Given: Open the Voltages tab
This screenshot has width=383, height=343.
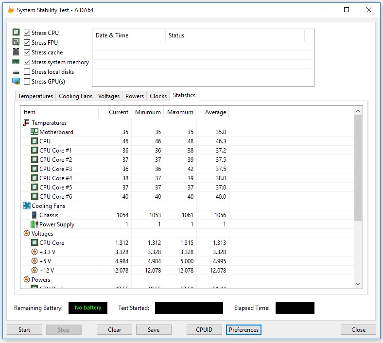Looking at the screenshot, I should point(109,96).
